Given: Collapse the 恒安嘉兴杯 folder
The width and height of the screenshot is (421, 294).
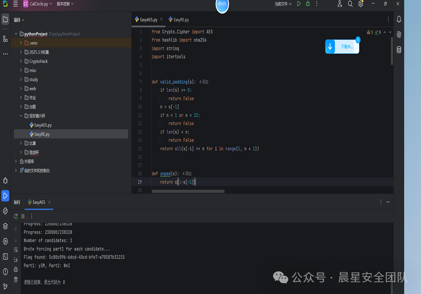Looking at the screenshot, I should point(21,116).
